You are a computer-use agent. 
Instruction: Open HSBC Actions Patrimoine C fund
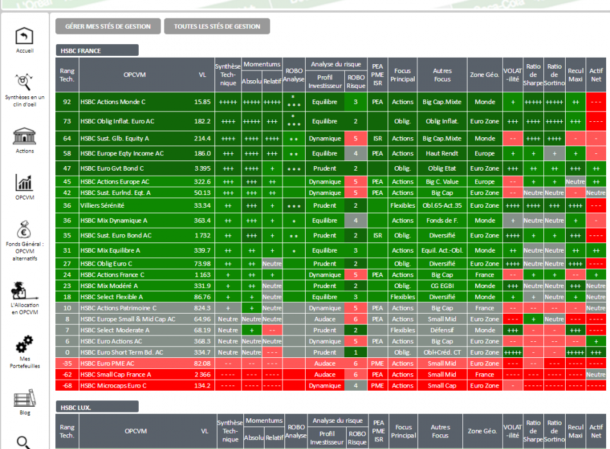pos(118,308)
